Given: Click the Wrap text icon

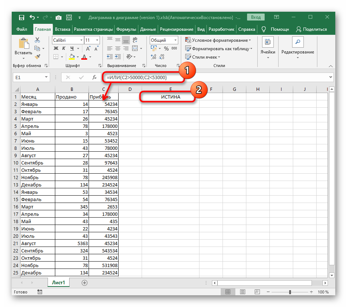Looking at the screenshot, I should 134,40.
